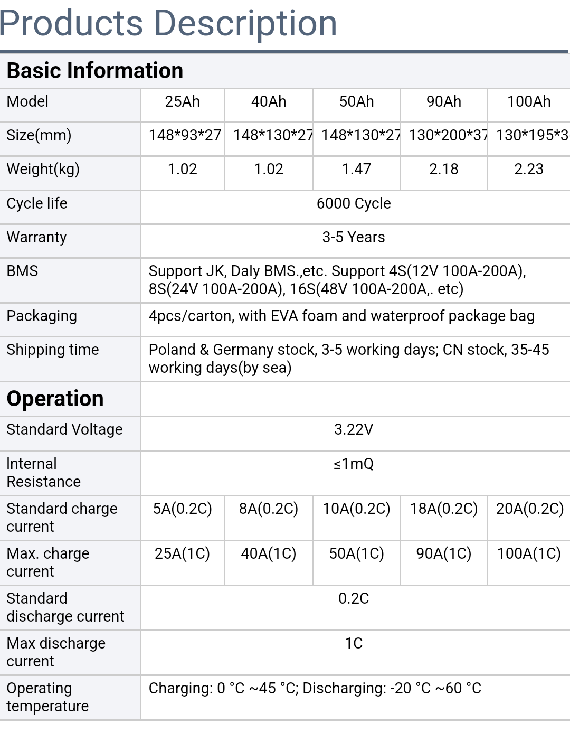Screen dimensions: 570x733
Task: Click the 25Ah model column header
Action: [x=183, y=101]
